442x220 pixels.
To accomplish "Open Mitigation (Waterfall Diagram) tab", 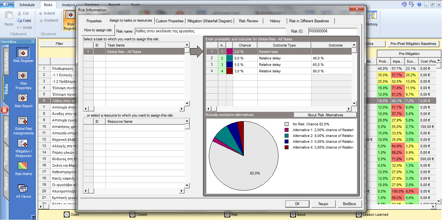I will click(x=210, y=21).
